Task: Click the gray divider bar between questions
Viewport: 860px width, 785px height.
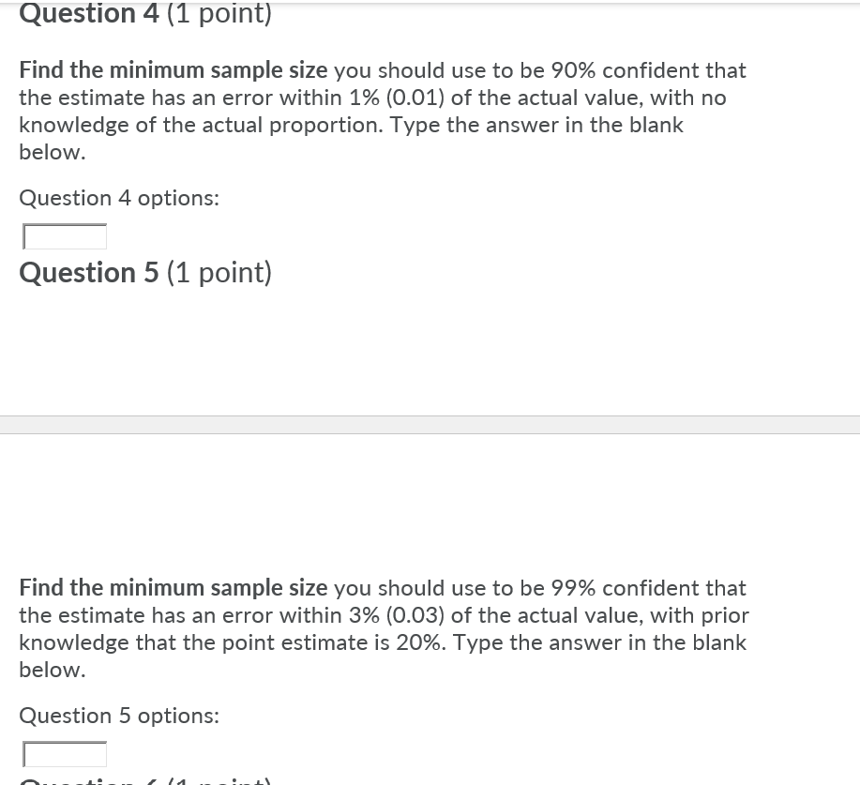Action: click(430, 424)
